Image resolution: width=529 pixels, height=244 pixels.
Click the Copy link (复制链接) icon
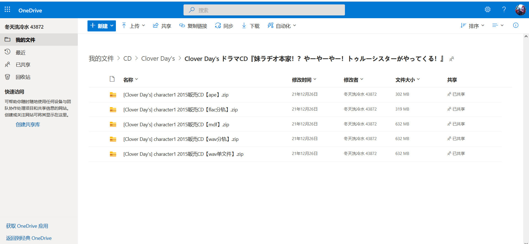pos(182,26)
